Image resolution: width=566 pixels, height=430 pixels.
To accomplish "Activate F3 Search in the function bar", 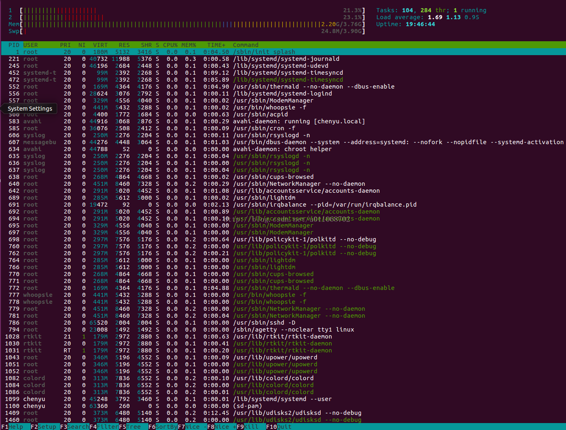I will pyautogui.click(x=75, y=427).
